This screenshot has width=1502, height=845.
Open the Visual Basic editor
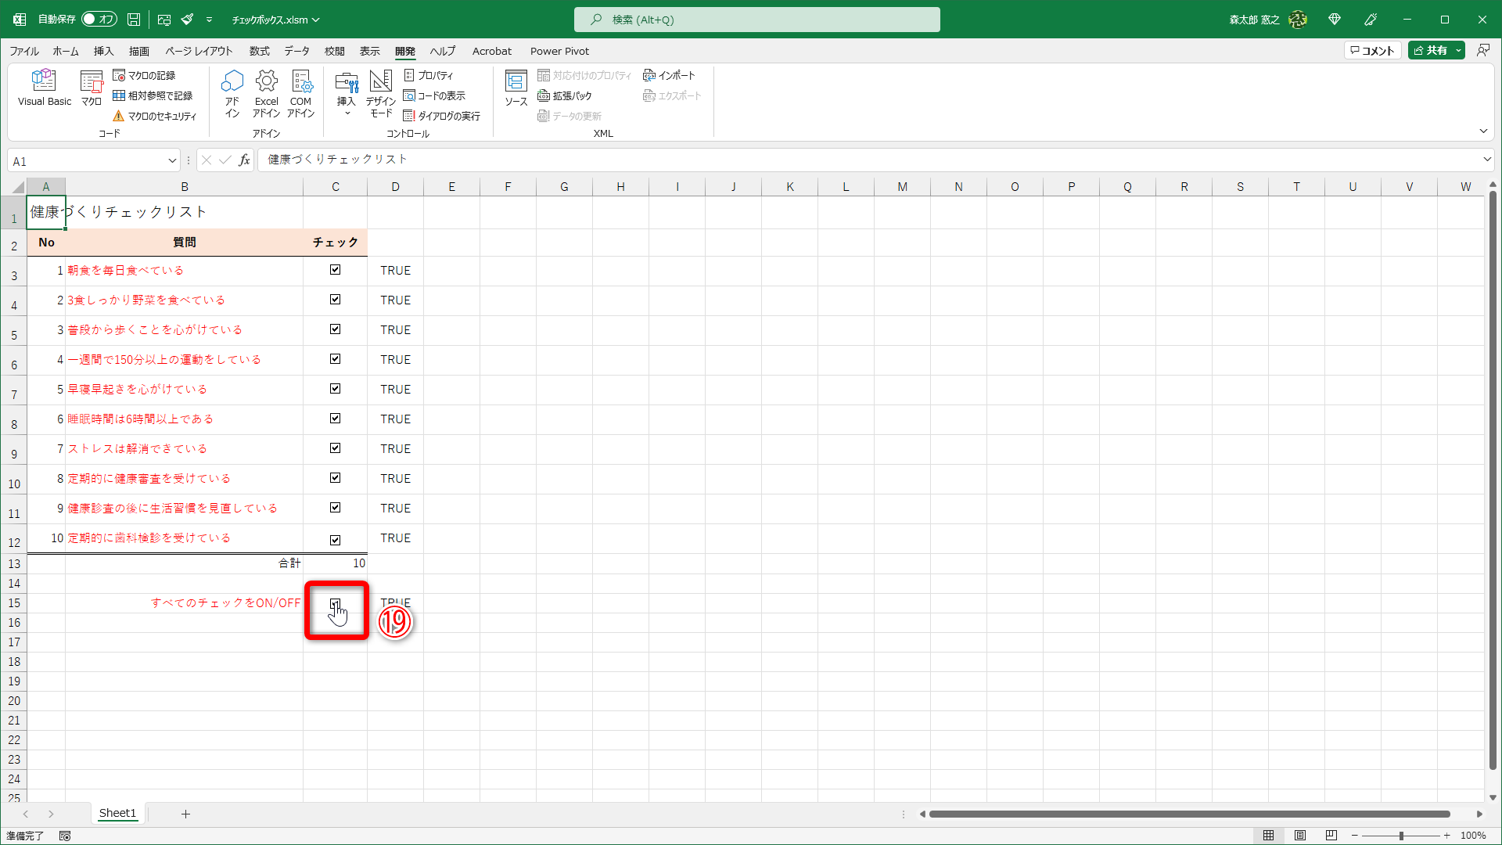point(44,87)
